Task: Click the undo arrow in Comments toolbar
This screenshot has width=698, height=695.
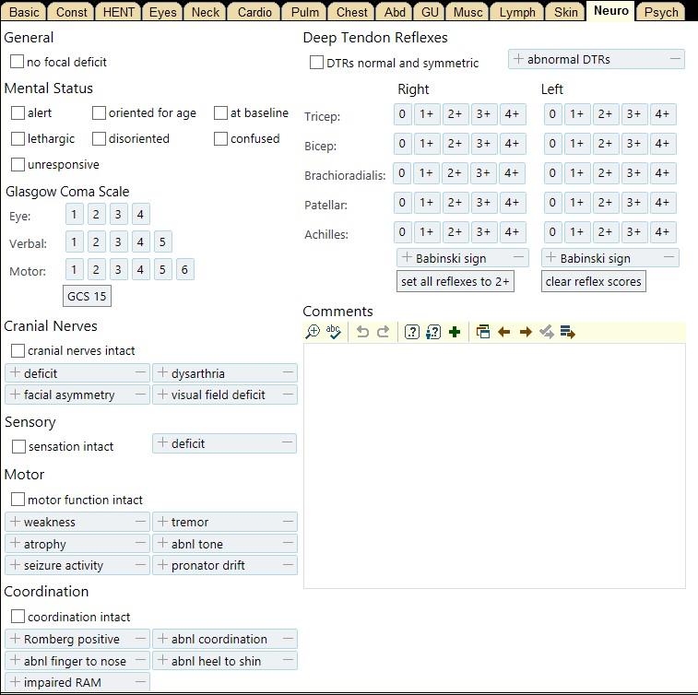Action: pyautogui.click(x=362, y=332)
